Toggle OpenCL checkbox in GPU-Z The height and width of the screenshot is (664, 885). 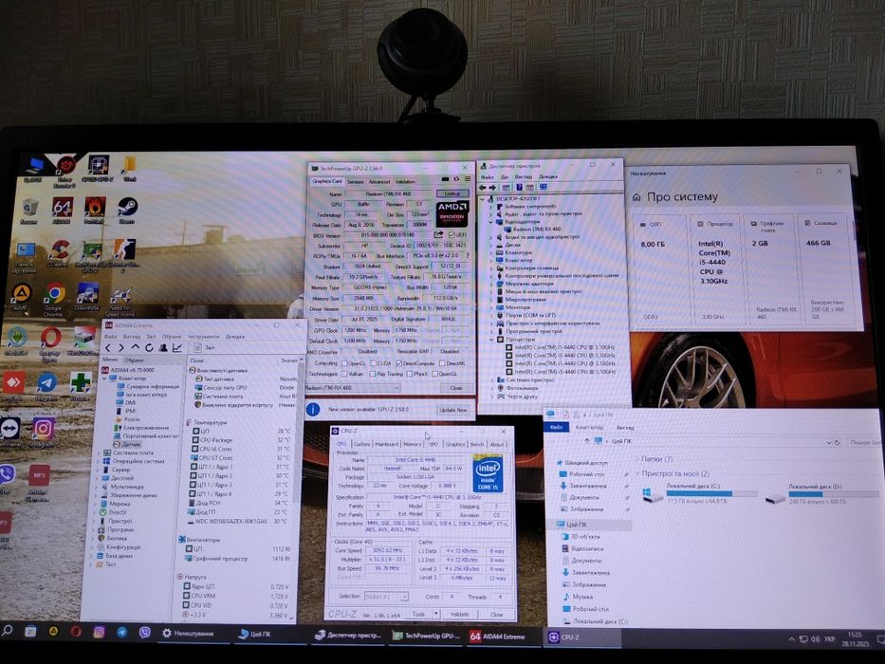[344, 363]
